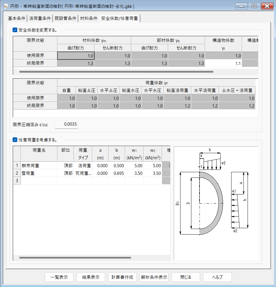Viewport: 276px width, 287px height.
Task: Select 使用限界 材料係数 曲げ耐力 cell
Action: pos(76,56)
